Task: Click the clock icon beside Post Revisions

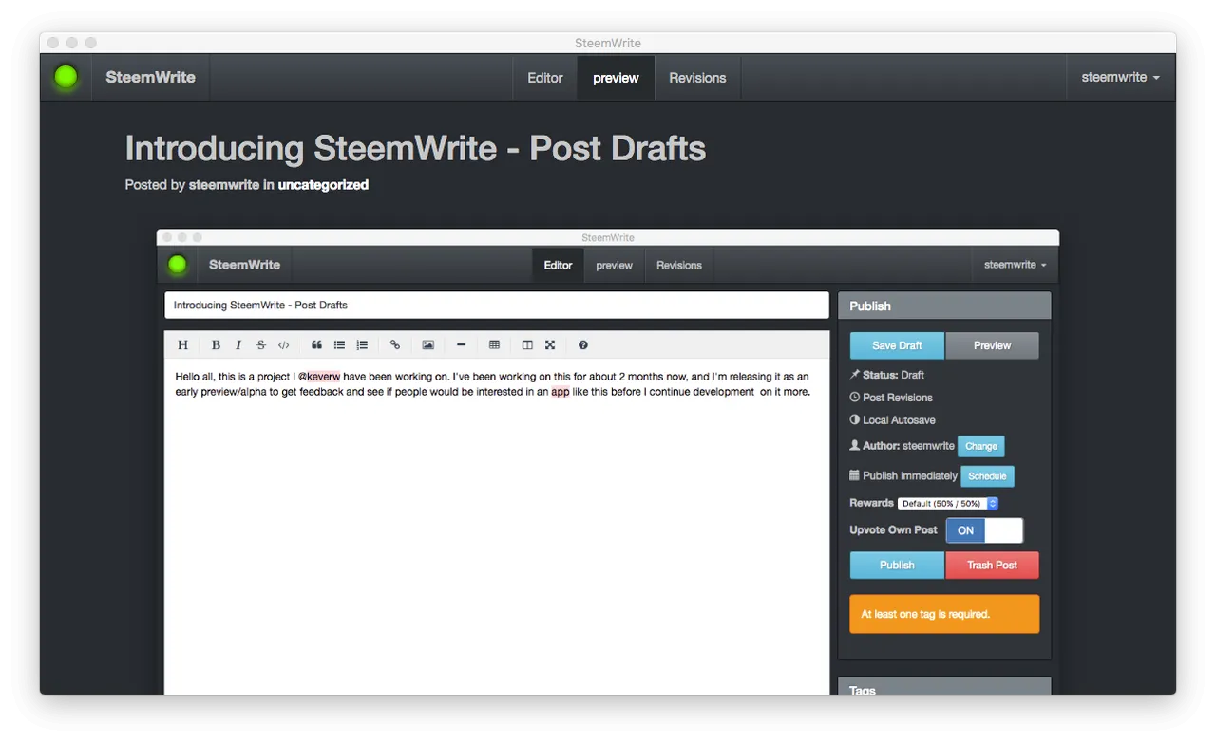Action: coord(855,397)
